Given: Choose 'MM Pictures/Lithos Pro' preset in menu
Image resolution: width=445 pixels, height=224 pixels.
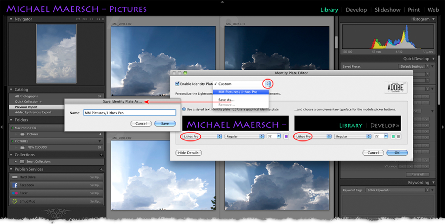Looking at the screenshot, I should 241,92.
